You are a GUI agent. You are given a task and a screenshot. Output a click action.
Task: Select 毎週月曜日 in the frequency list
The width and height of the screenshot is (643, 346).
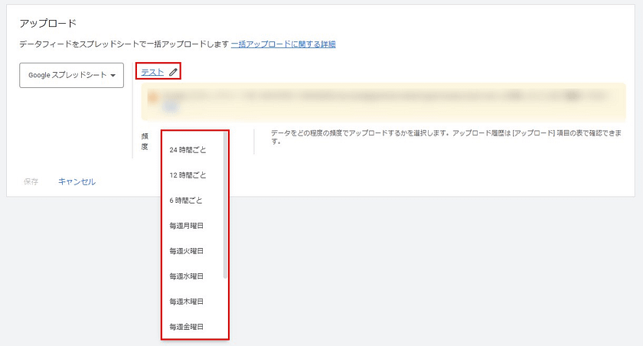pos(187,226)
